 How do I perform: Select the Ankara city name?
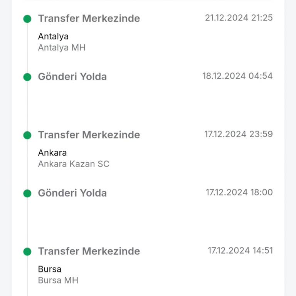[52, 153]
